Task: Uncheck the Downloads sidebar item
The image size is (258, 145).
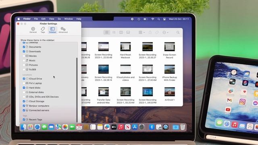Action: tap(24, 52)
